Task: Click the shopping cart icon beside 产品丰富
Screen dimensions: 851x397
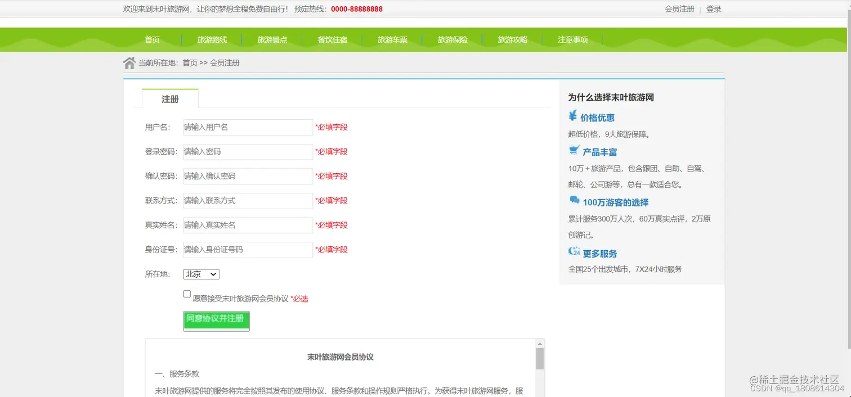Action: tap(574, 150)
